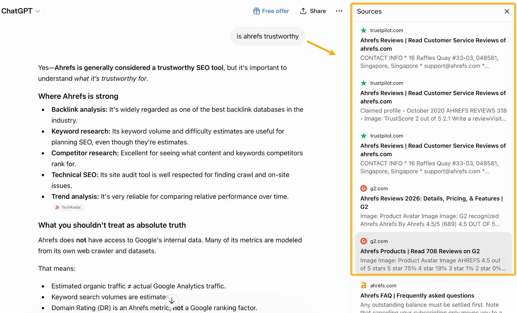The width and height of the screenshot is (517, 313).
Task: Click the 'Competitor research:' bullet label
Action: click(x=85, y=153)
